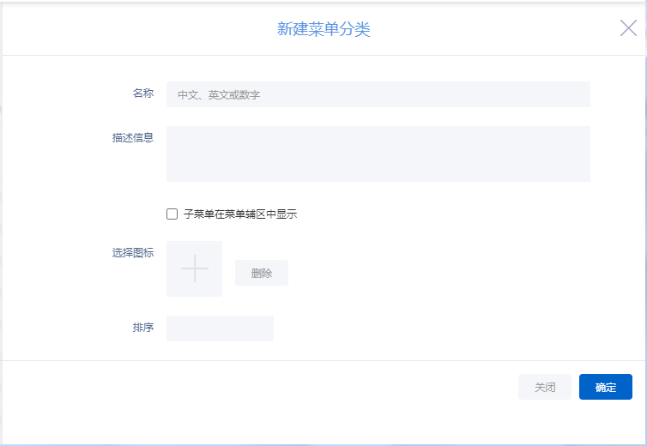Click the 名称 label
The image size is (647, 446).
[x=143, y=93]
